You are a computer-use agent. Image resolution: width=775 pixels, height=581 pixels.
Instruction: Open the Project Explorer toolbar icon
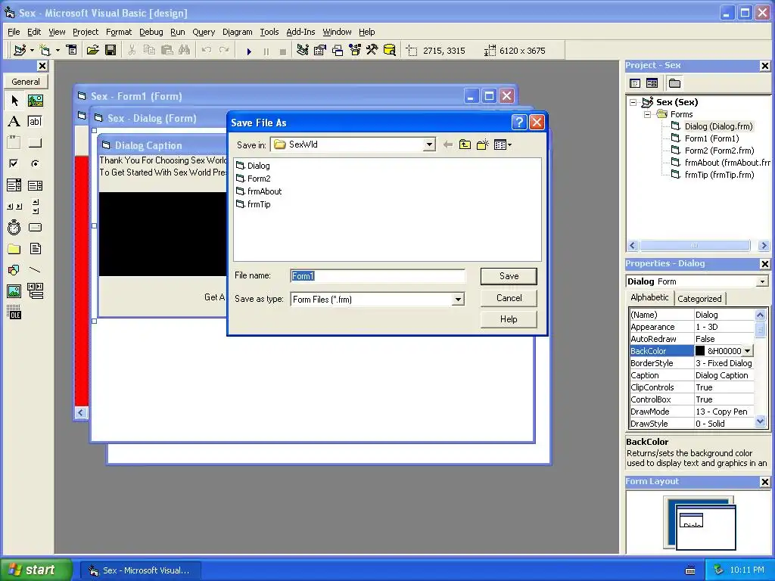(303, 50)
